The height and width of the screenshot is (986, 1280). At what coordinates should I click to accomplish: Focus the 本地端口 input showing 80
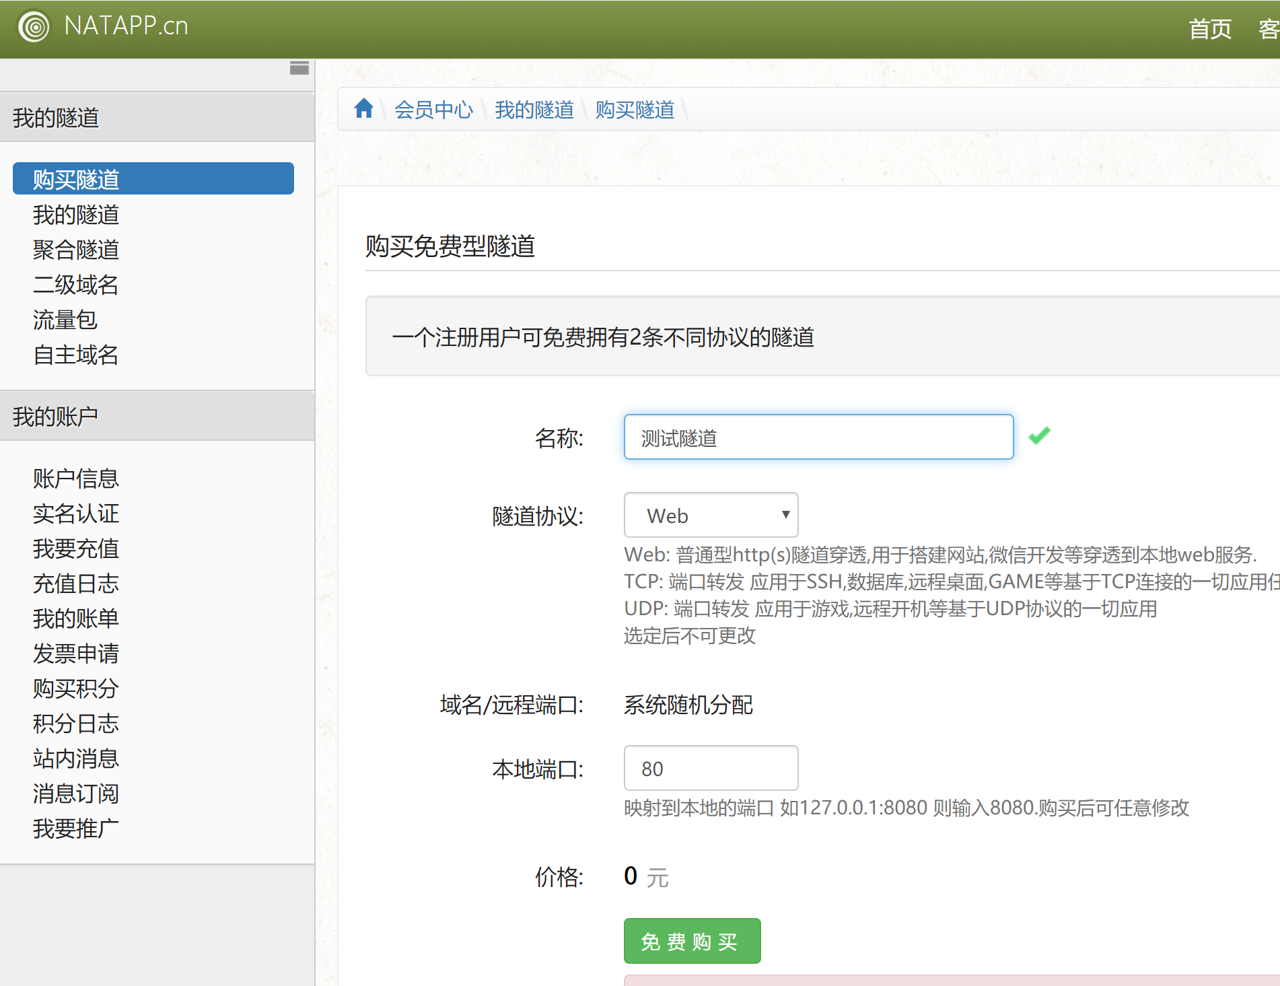coord(711,768)
